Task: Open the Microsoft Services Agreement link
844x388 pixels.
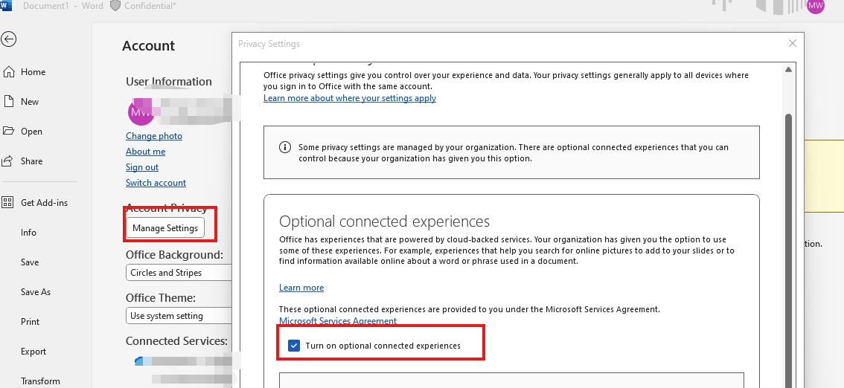Action: click(x=338, y=321)
